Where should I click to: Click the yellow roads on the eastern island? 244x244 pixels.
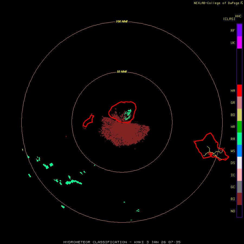(214, 153)
